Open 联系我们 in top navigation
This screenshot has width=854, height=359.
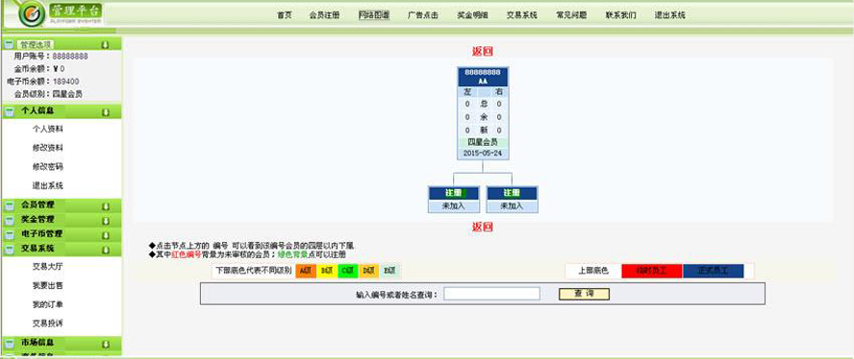click(x=620, y=15)
